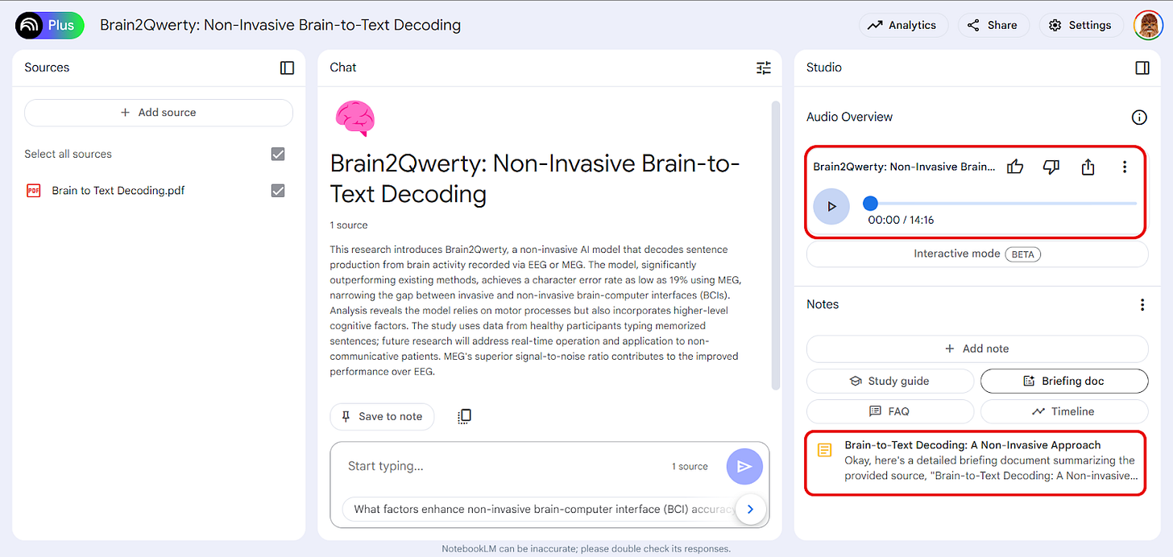Click the audio progress slider
This screenshot has height=557, width=1173.
[1000, 203]
